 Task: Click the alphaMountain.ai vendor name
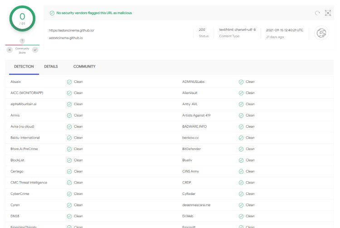pyautogui.click(x=24, y=104)
